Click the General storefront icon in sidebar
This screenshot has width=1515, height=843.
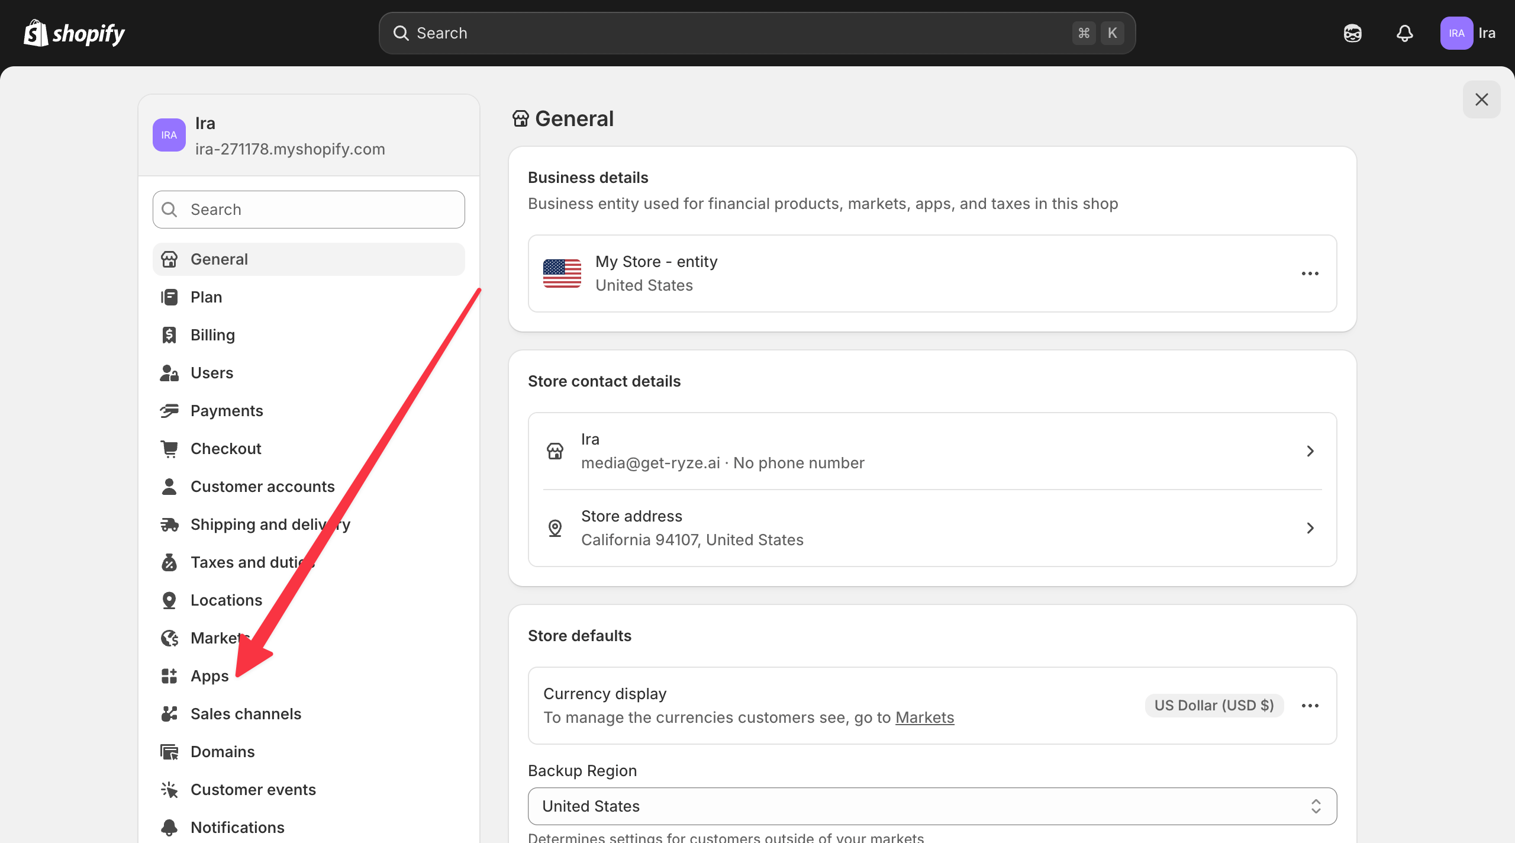(x=169, y=259)
